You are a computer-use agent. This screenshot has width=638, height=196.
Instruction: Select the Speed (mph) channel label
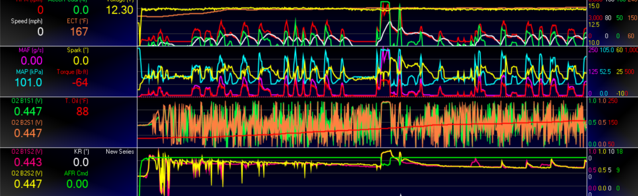click(x=27, y=21)
